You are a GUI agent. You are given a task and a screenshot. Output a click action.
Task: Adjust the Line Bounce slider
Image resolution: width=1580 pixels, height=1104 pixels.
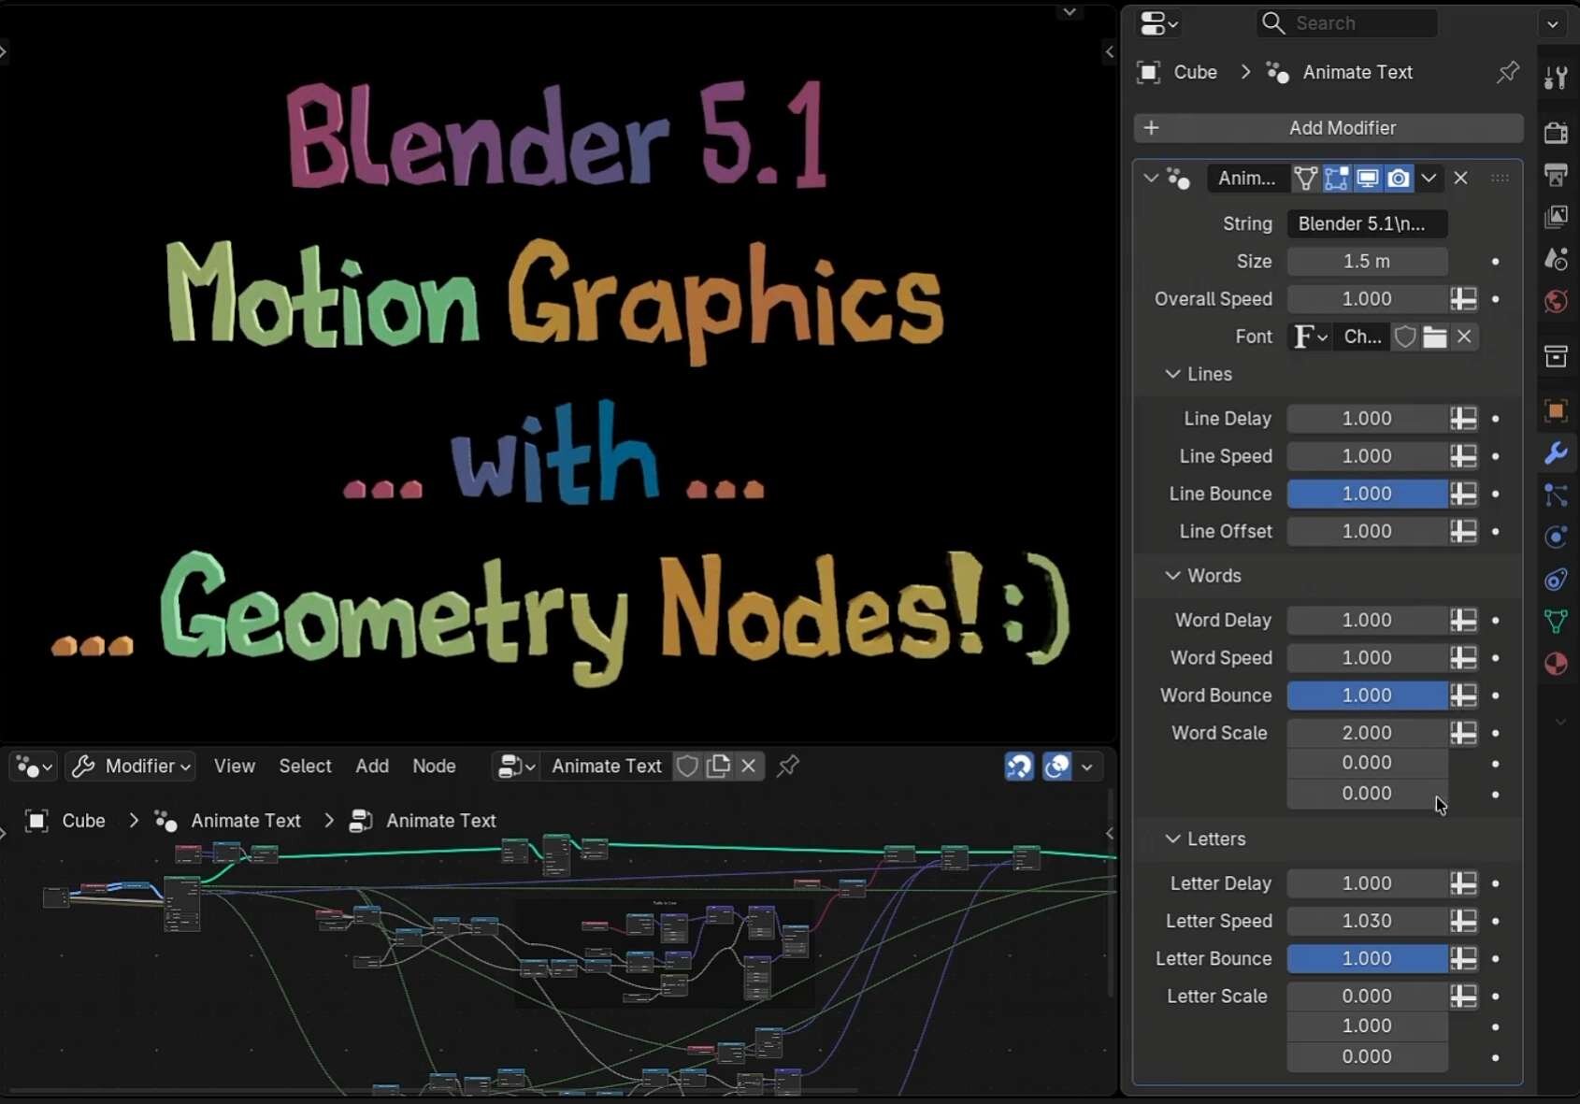pos(1366,494)
